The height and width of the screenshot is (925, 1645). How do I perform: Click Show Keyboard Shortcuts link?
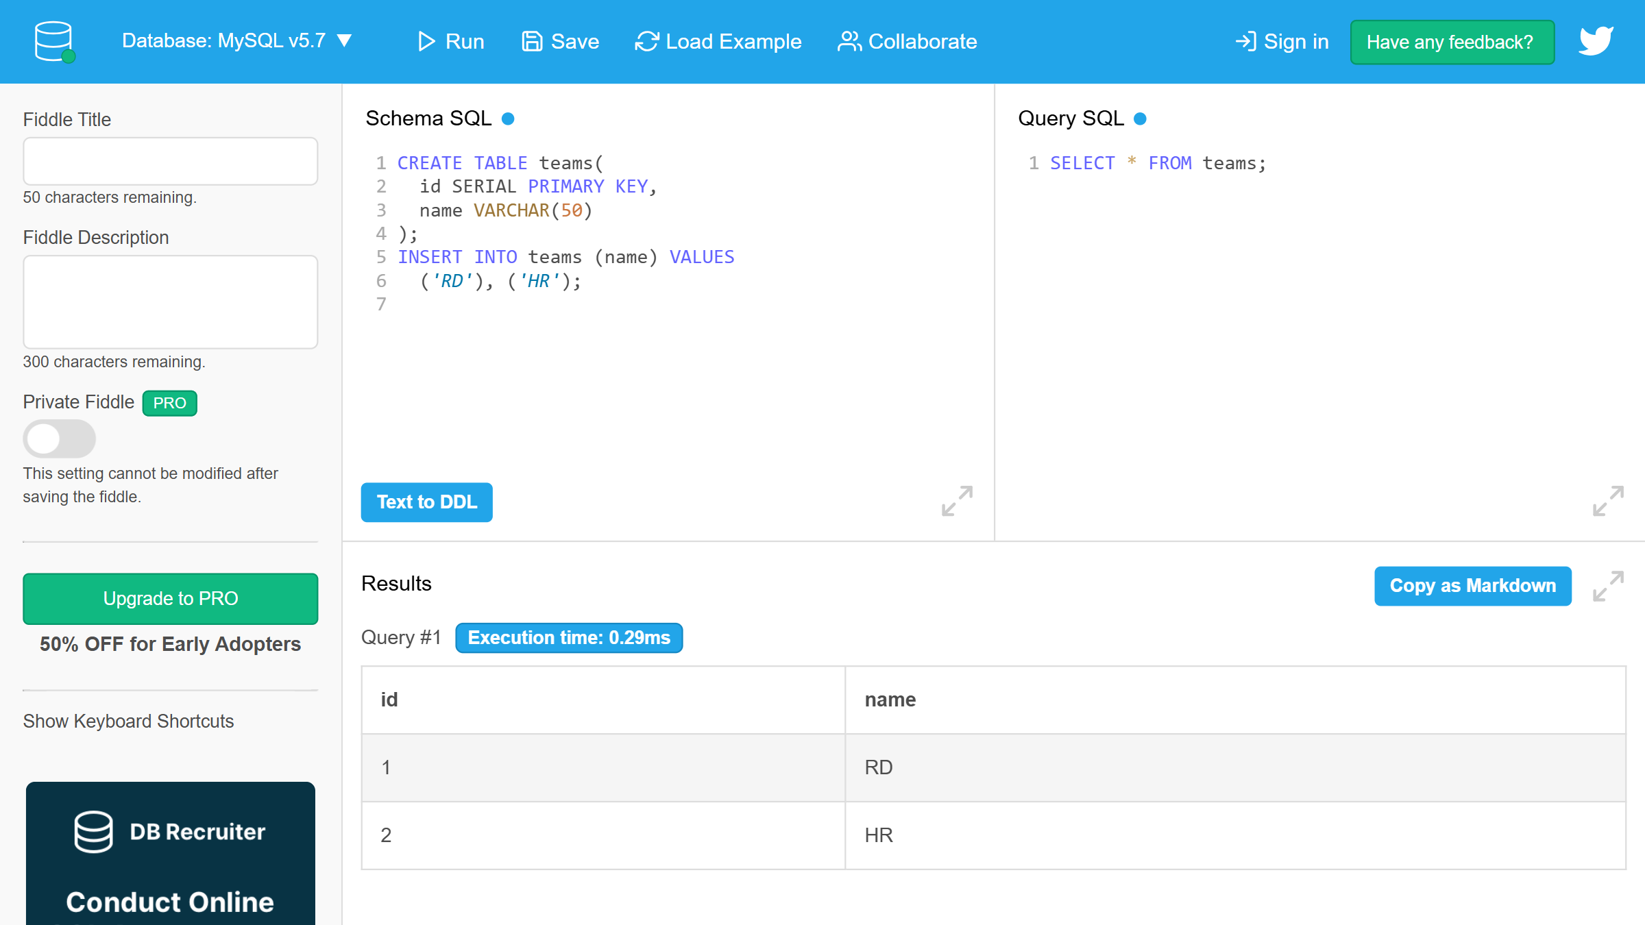[x=128, y=721]
